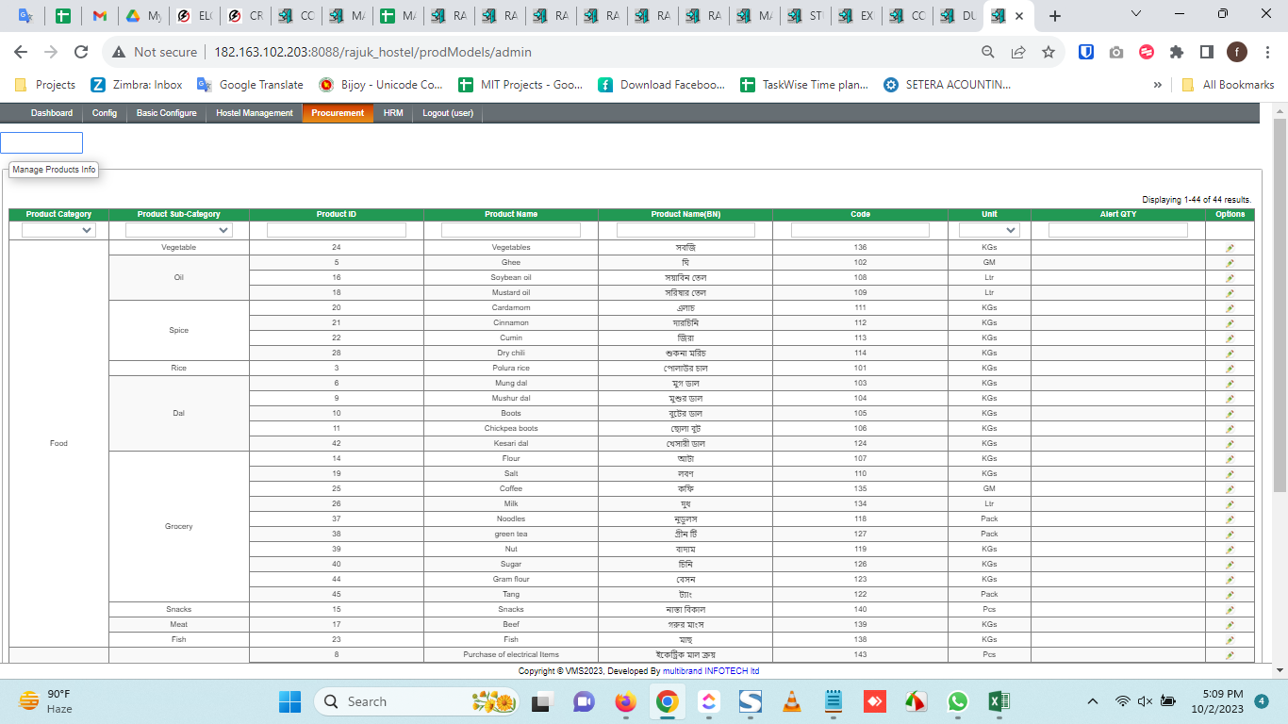
Task: Open Product Category filter dropdown
Action: (x=58, y=230)
